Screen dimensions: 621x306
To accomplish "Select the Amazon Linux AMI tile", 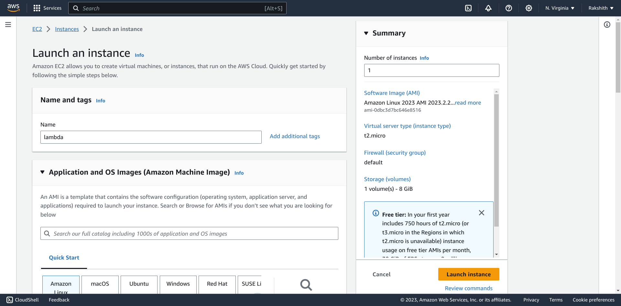I will 61,285.
